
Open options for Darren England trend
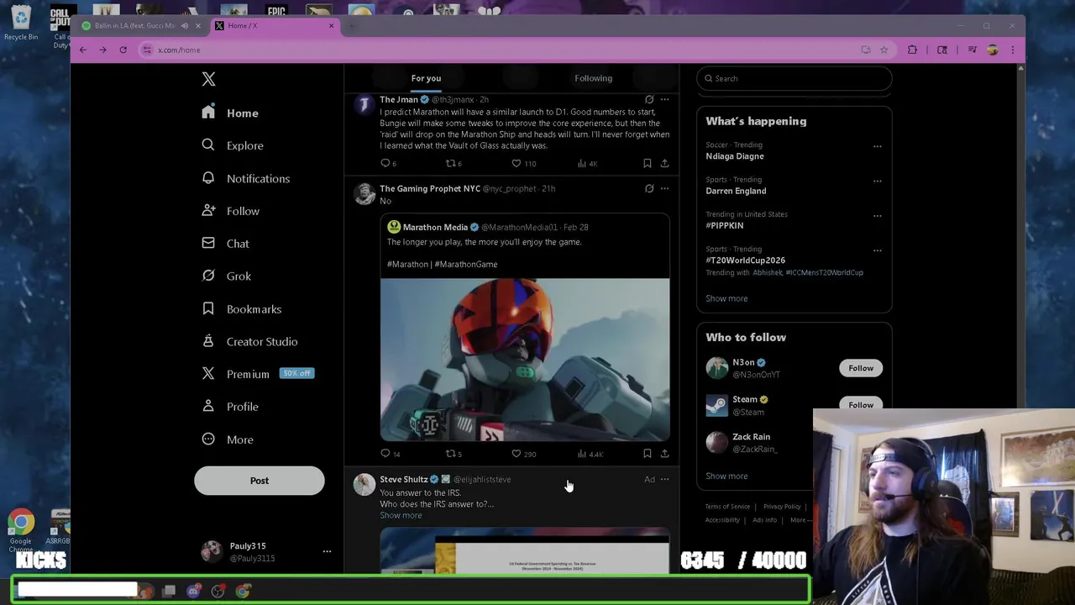877,181
